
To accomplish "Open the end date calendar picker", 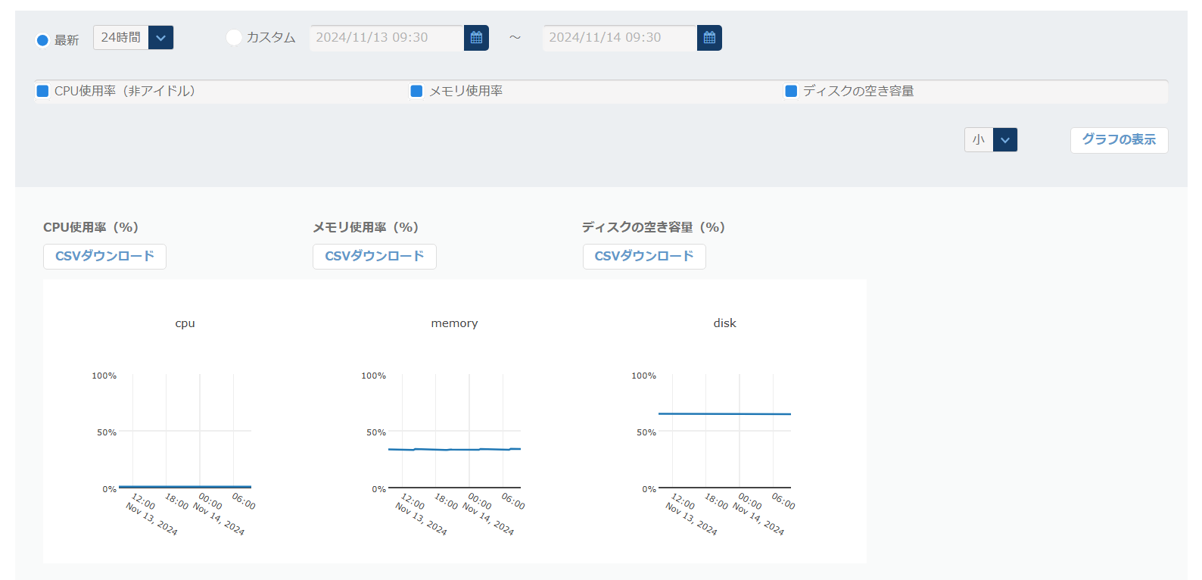I will coord(709,38).
